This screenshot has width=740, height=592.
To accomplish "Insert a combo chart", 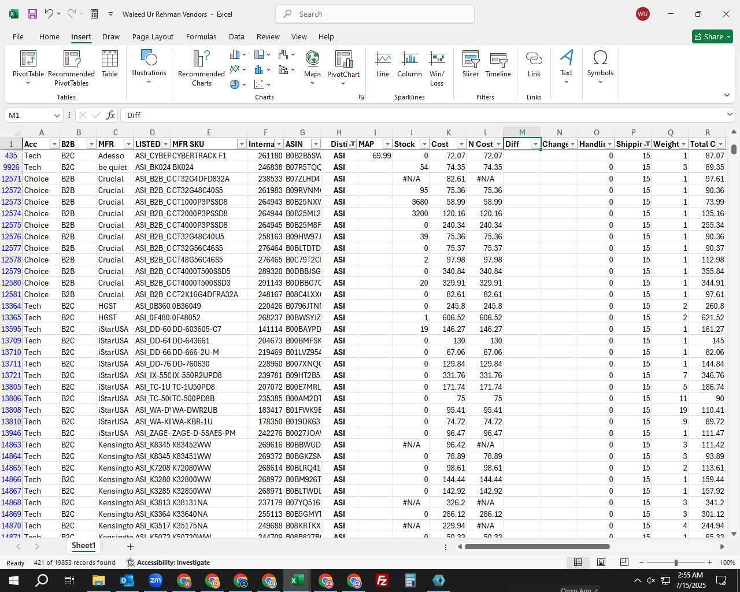I will (286, 69).
